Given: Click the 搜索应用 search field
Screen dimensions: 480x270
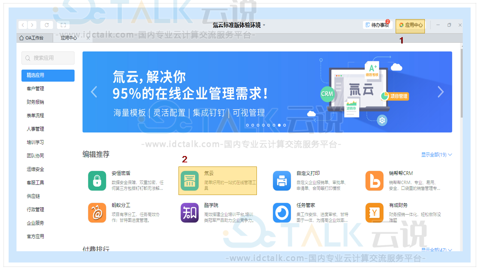Looking at the screenshot, I should [x=48, y=58].
